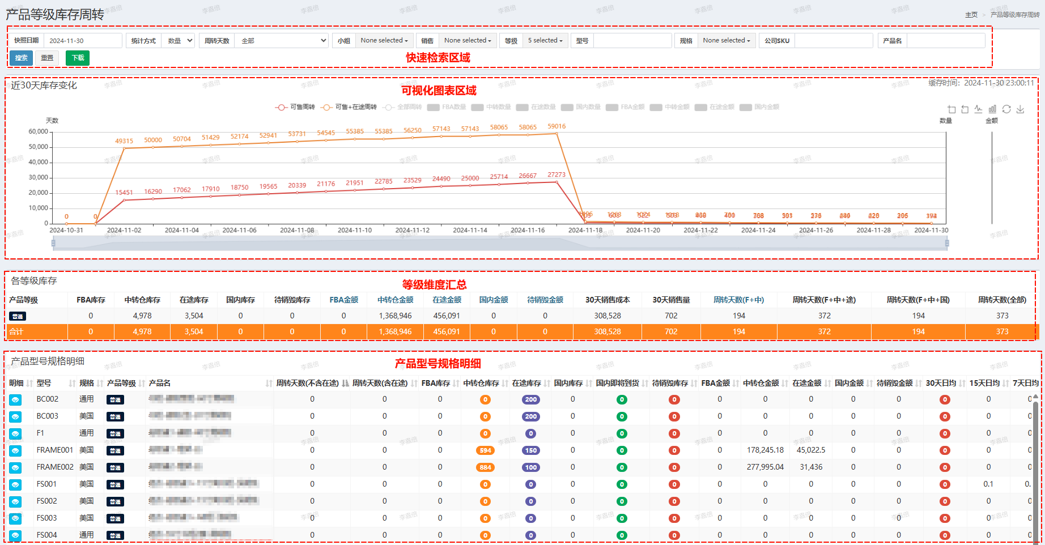The width and height of the screenshot is (1045, 545).
Task: Restore chart with the refresh icon
Action: (1006, 109)
